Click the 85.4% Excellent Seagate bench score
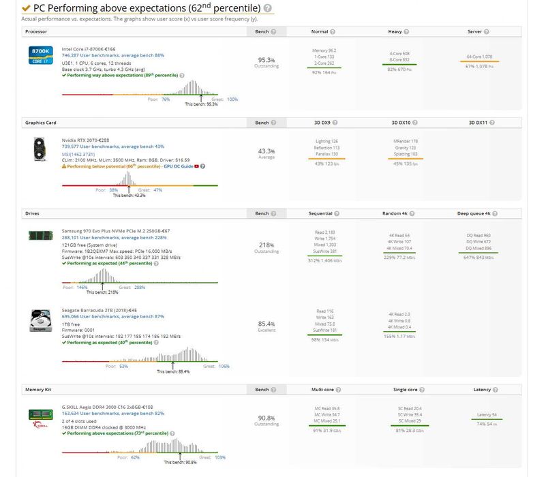 coord(266,326)
